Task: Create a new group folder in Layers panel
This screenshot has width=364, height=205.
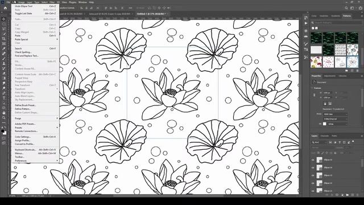Action: click(348, 195)
